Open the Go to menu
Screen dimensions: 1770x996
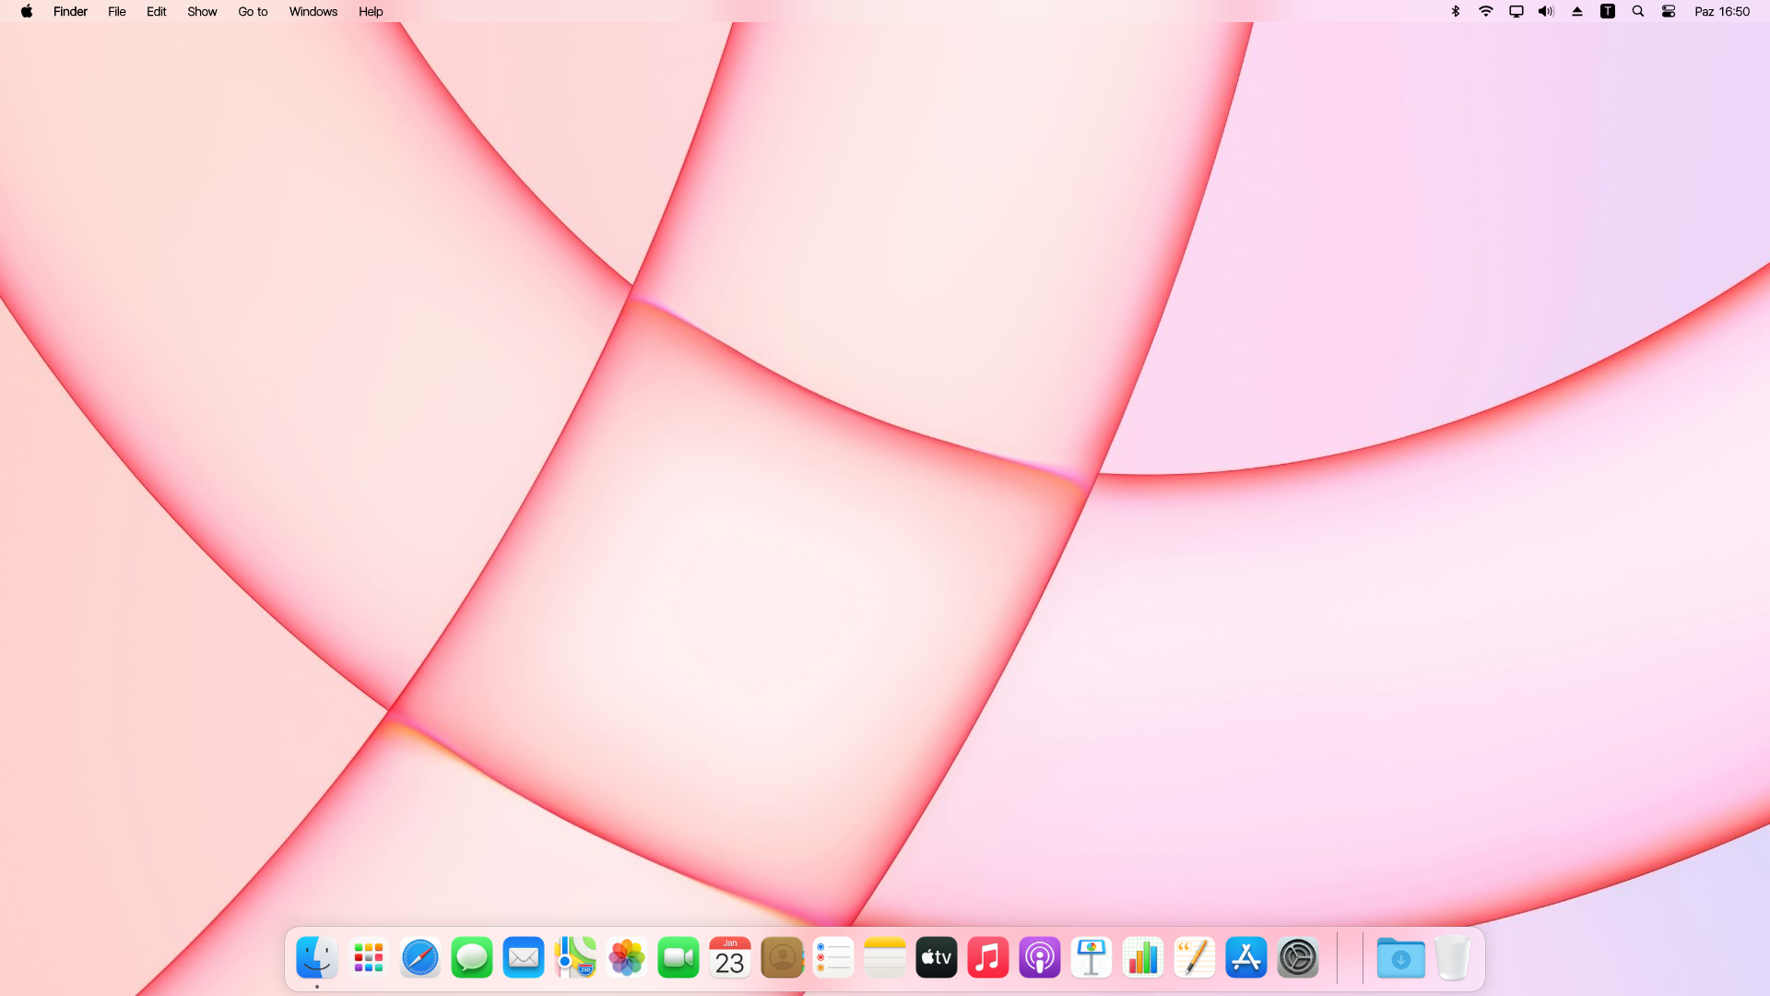tap(253, 11)
